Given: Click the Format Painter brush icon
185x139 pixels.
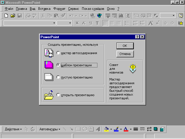Looking at the screenshot, I should point(63,16).
